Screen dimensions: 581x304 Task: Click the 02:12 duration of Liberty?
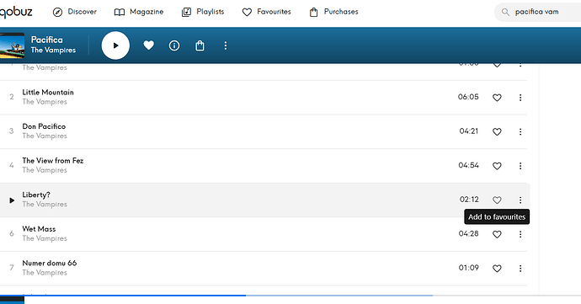(x=469, y=200)
